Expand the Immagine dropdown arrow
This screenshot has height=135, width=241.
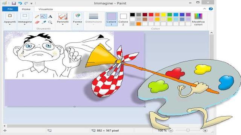[x=24, y=24]
